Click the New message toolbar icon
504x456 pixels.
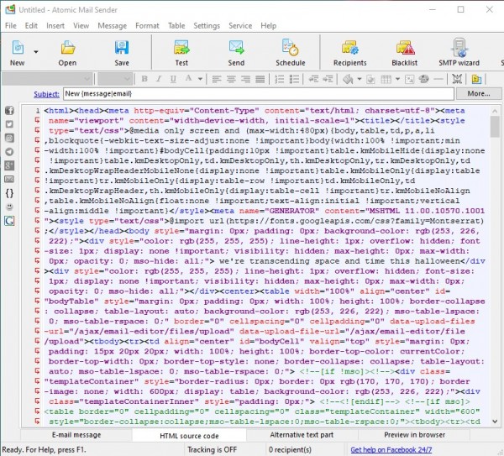tap(18, 48)
